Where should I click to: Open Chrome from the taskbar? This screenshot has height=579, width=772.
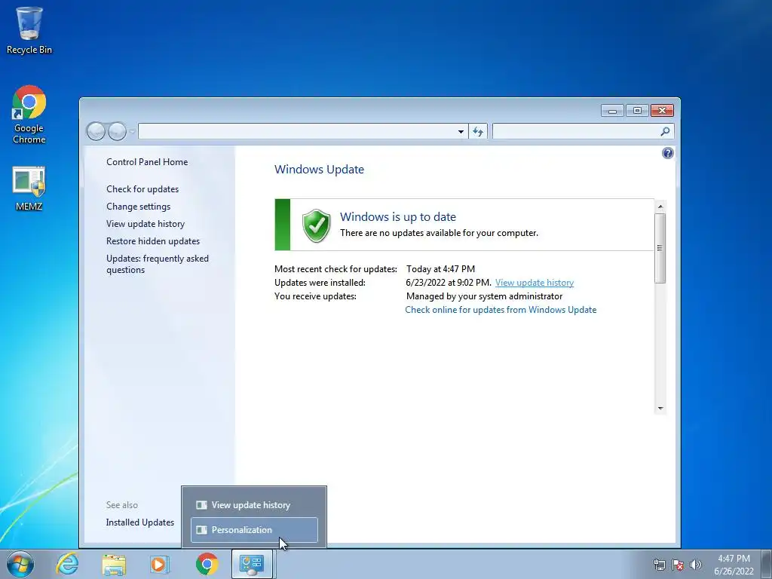pos(207,564)
